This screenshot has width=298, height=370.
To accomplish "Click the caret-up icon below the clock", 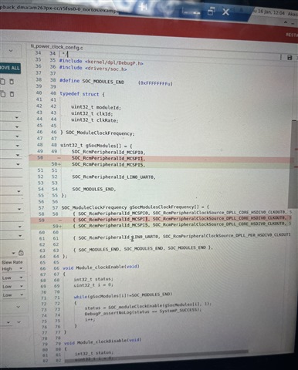I will pyautogui.click(x=286, y=22).
